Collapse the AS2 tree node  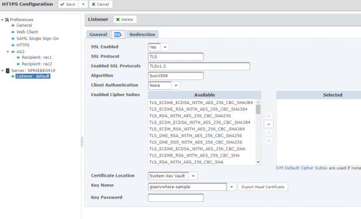[x=8, y=51]
